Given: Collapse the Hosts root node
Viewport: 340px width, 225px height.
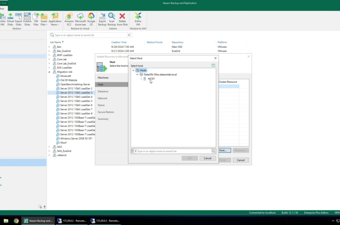Looking at the screenshot, I should (133, 70).
